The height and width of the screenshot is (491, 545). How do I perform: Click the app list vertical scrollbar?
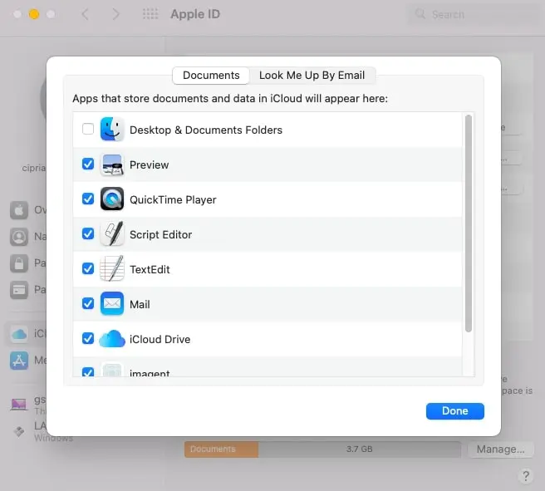[x=469, y=223]
